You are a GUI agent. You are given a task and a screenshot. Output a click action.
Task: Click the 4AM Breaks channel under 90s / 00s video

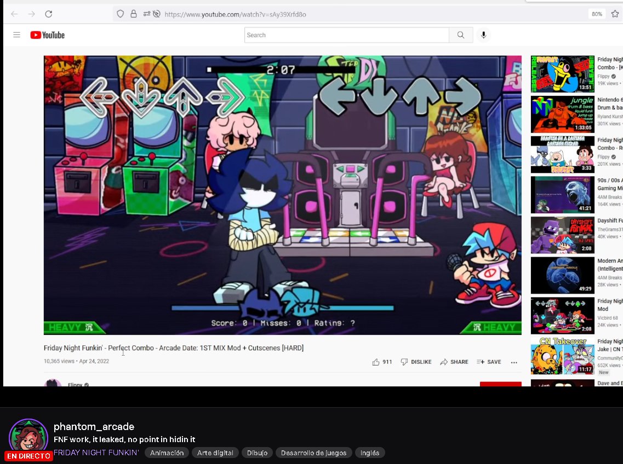(x=610, y=197)
